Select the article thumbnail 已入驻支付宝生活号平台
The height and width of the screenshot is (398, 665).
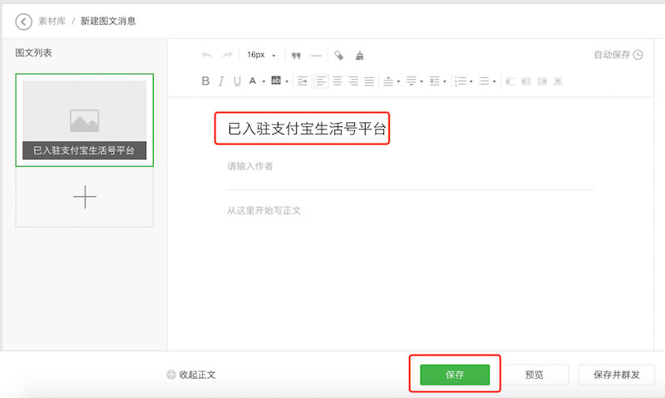pos(85,120)
